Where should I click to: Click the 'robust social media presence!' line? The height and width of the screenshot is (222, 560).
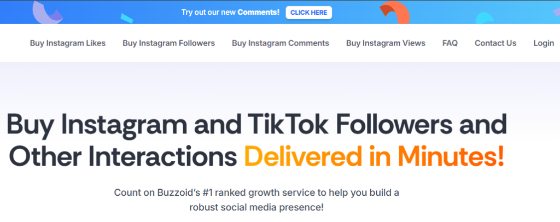[x=257, y=208]
